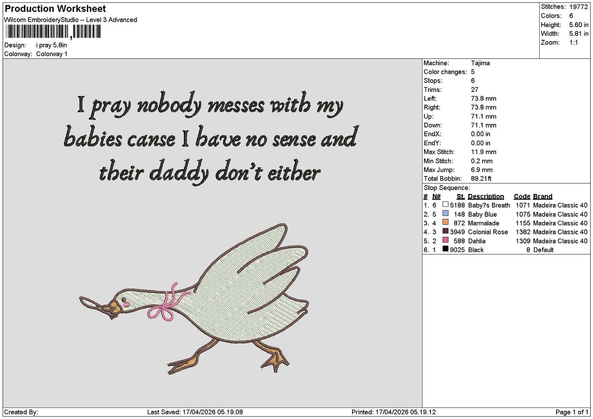The image size is (593, 419).
Task: Click the 'Baby?s Breath' description text
Action: [x=489, y=205]
